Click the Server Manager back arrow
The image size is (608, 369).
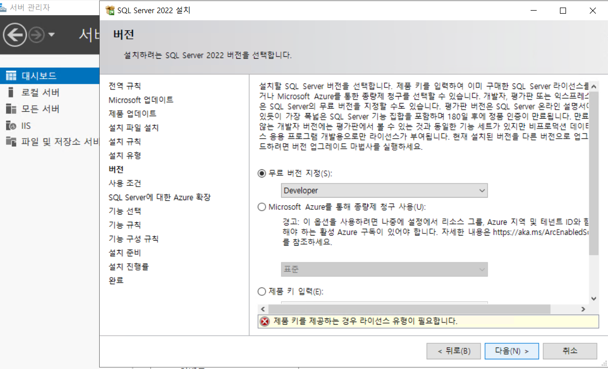point(15,35)
